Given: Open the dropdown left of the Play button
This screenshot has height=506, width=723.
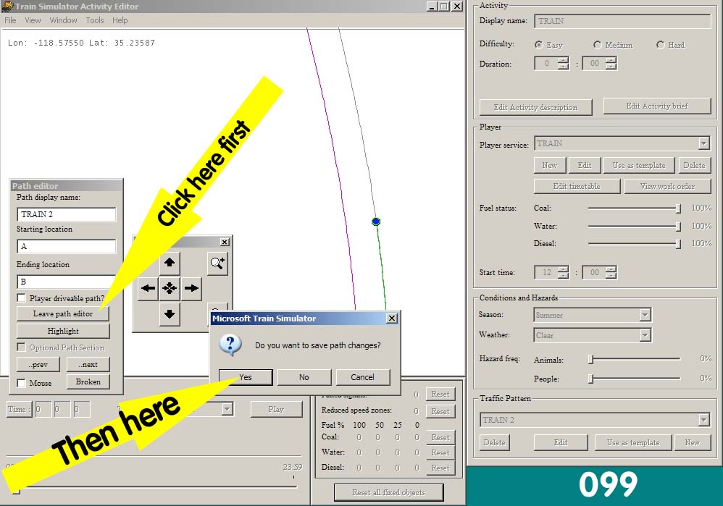Looking at the screenshot, I should 227,409.
